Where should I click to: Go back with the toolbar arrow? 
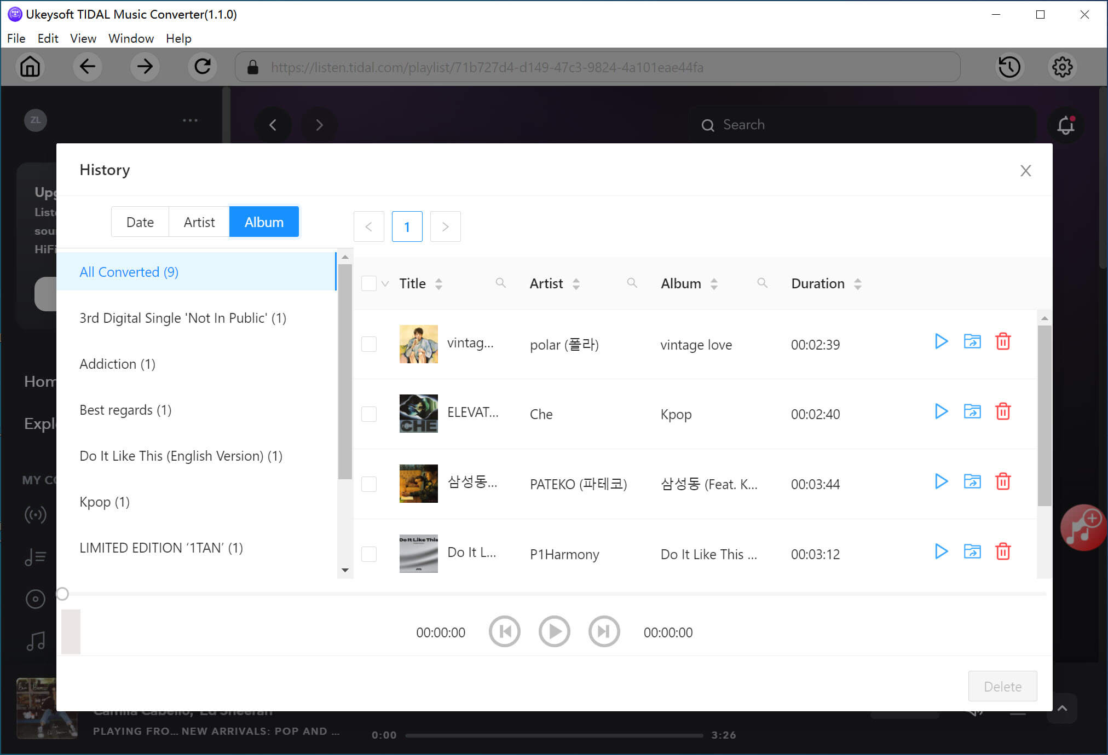88,67
